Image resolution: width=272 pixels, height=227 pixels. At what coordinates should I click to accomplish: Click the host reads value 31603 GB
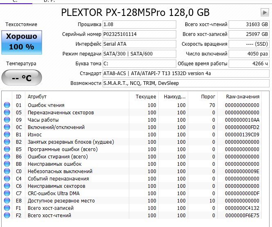coord(249,24)
